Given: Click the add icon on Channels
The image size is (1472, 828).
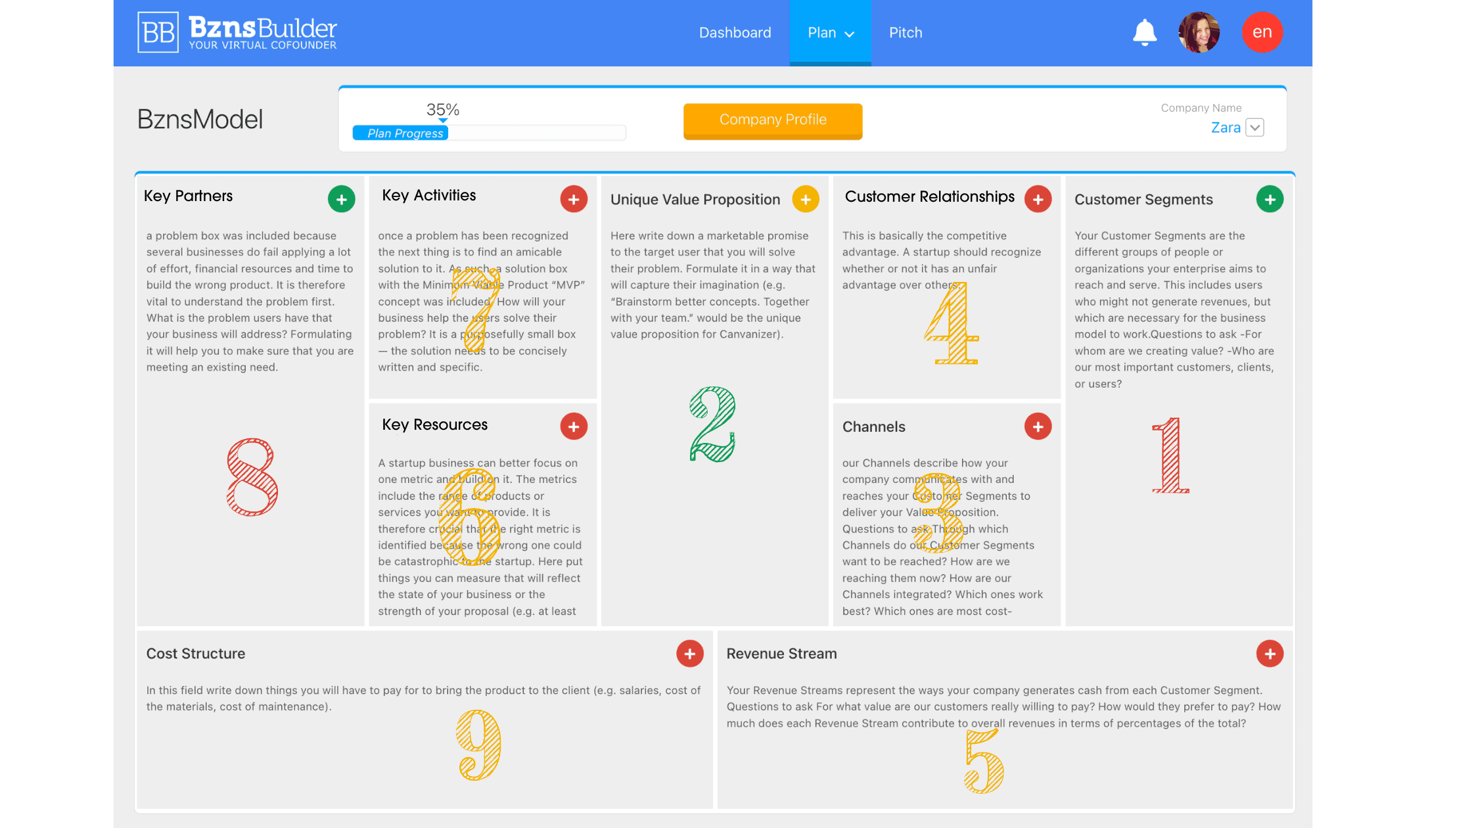Looking at the screenshot, I should point(1038,426).
